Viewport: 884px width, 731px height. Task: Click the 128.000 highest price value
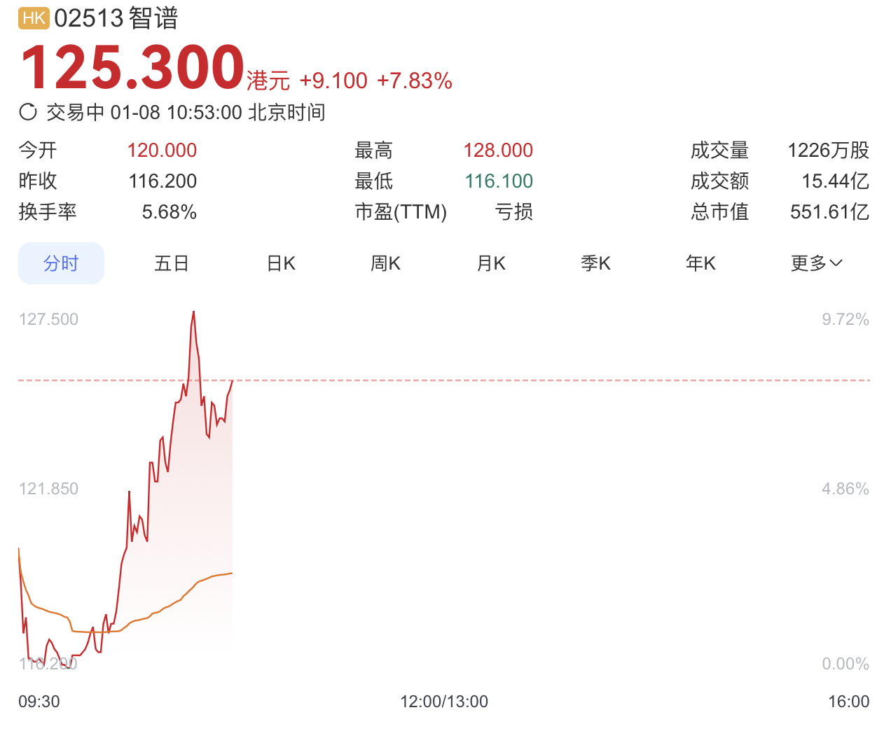[x=498, y=150]
